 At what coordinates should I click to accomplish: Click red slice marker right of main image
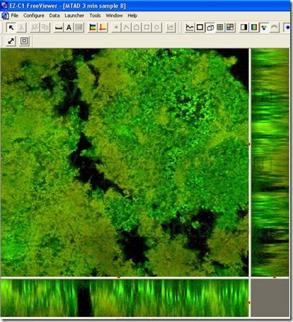250,144
